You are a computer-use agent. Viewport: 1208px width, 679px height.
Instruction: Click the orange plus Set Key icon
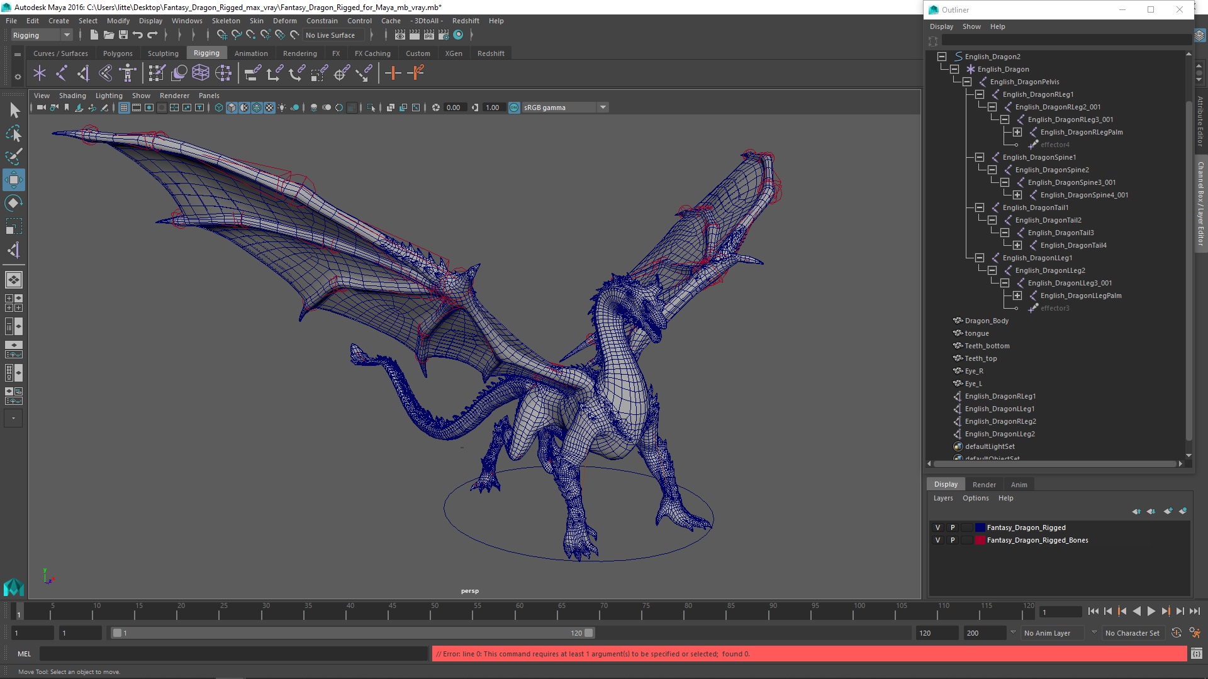(393, 74)
